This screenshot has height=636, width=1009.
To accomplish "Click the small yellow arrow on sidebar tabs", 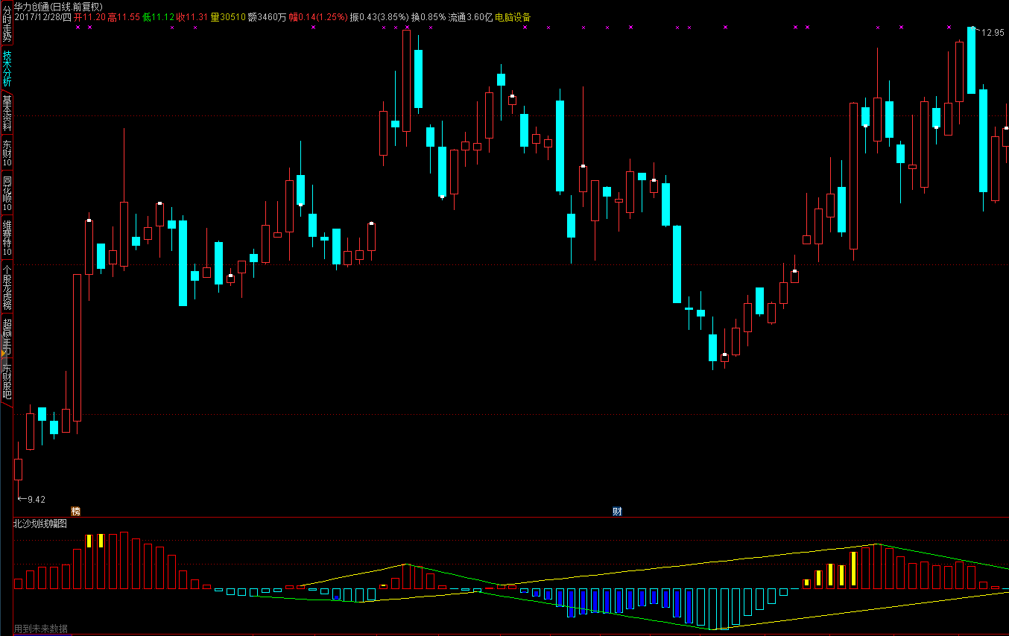I will tap(4, 354).
